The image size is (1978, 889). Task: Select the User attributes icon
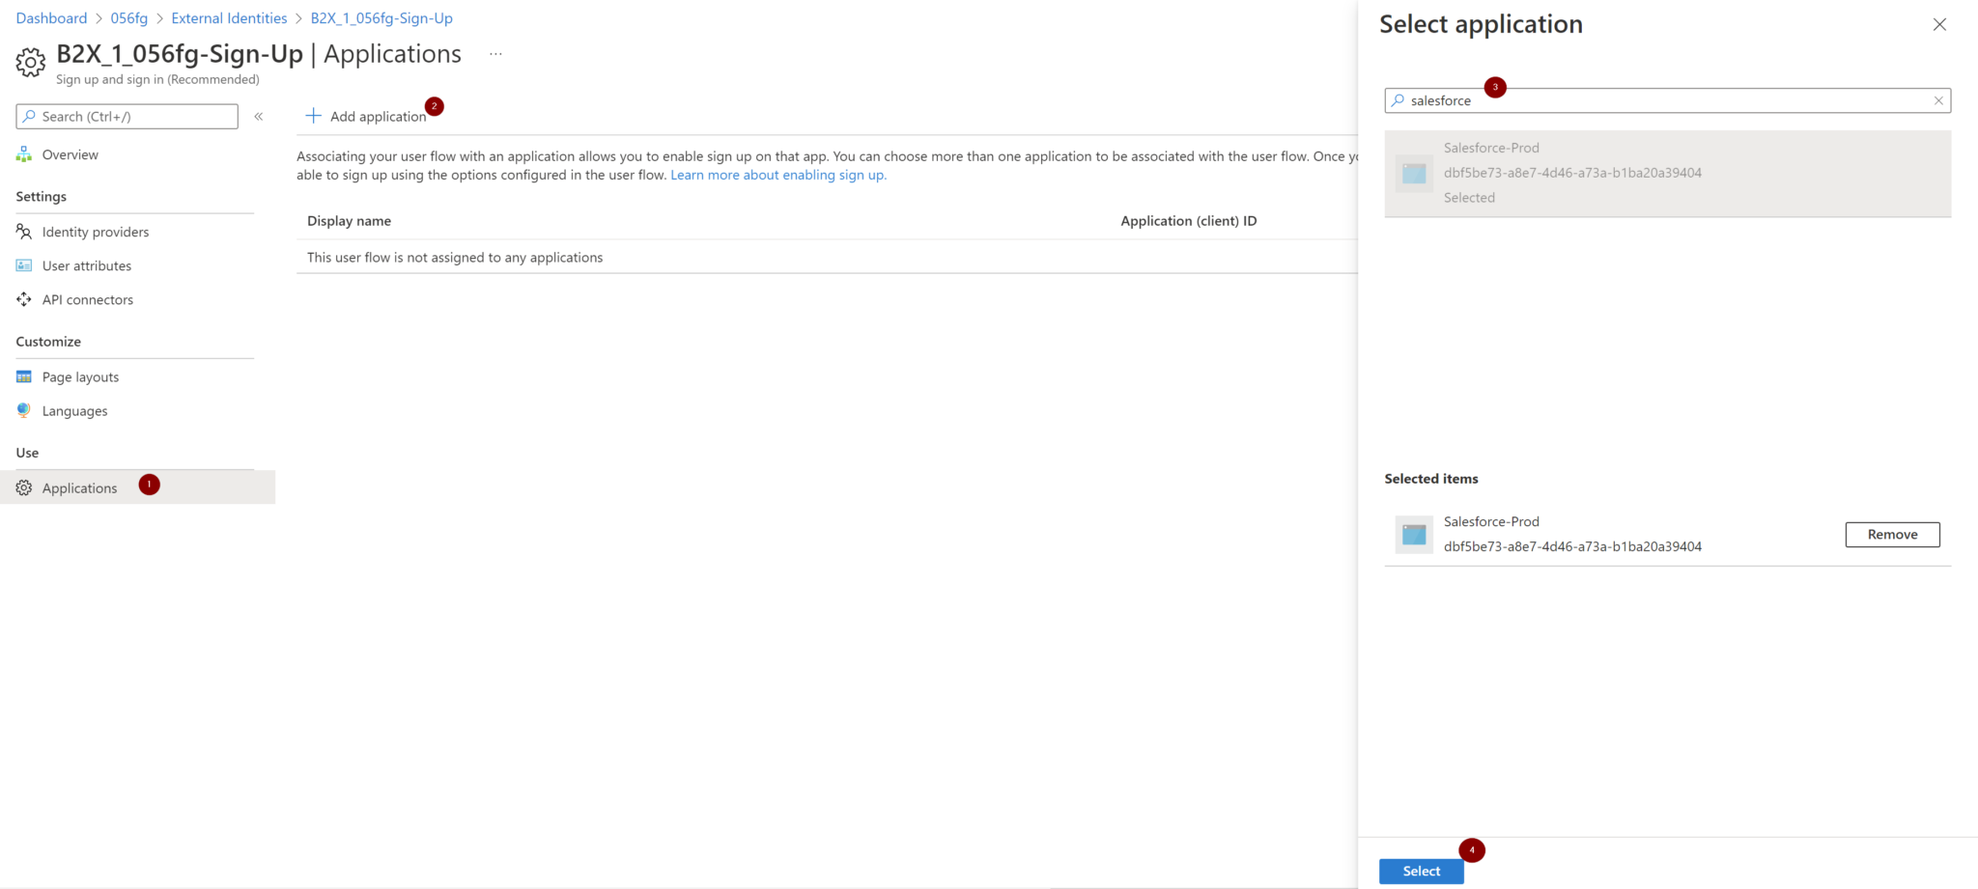click(23, 265)
